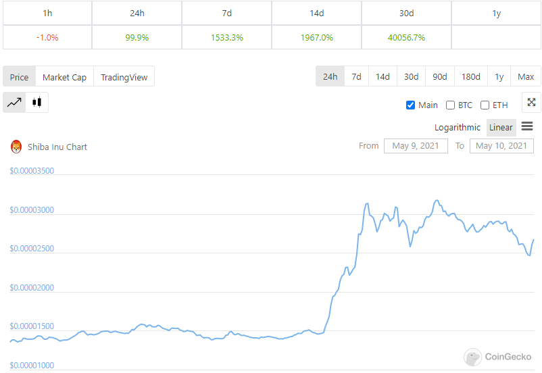542x373 pixels.
Task: Select the 180d chart range
Action: pos(471,76)
